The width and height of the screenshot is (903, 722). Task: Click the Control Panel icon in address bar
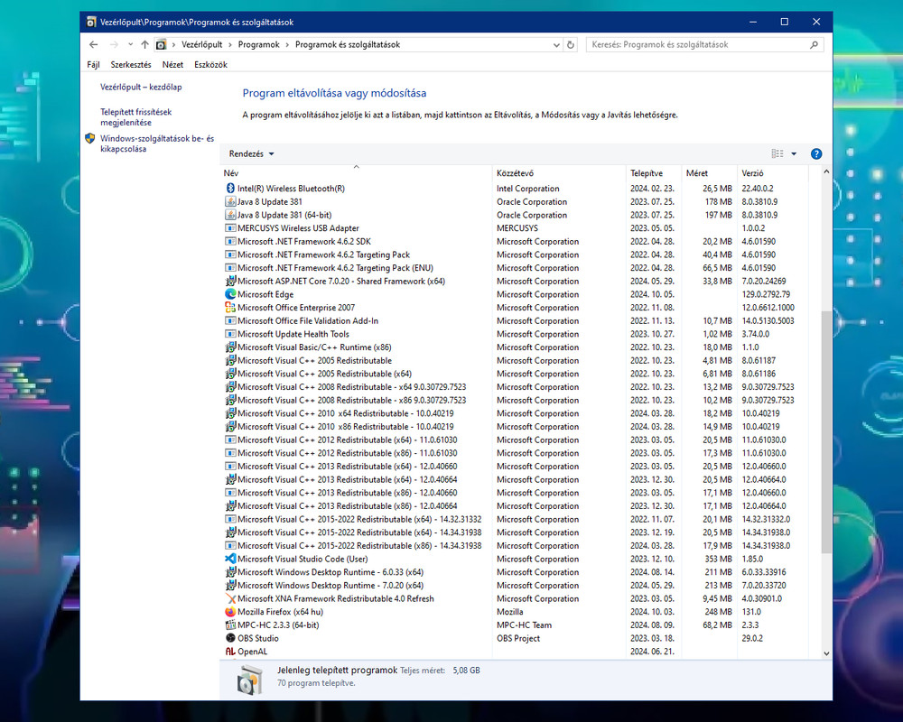click(x=162, y=44)
